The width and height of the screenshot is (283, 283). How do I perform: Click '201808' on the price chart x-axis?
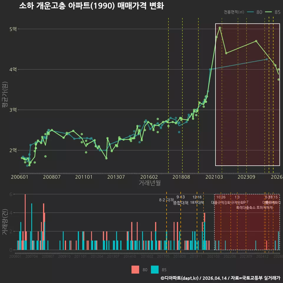[181, 177]
